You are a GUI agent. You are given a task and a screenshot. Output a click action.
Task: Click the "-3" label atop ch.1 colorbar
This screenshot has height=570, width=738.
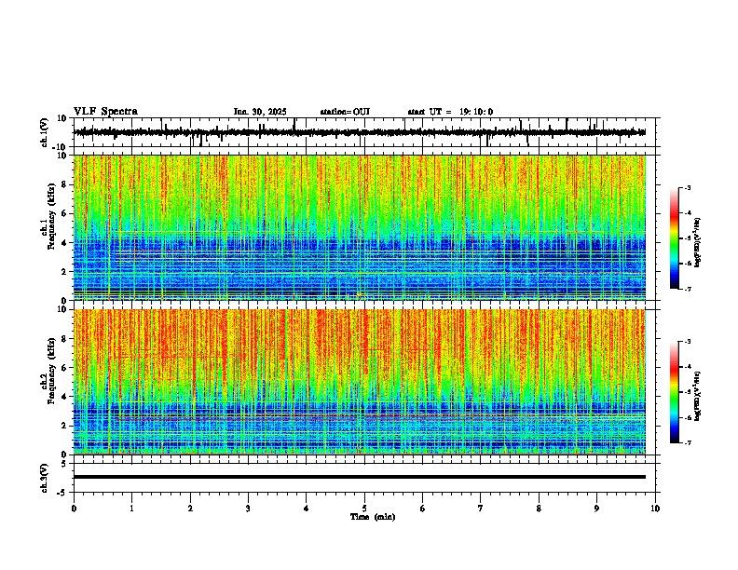pos(687,187)
